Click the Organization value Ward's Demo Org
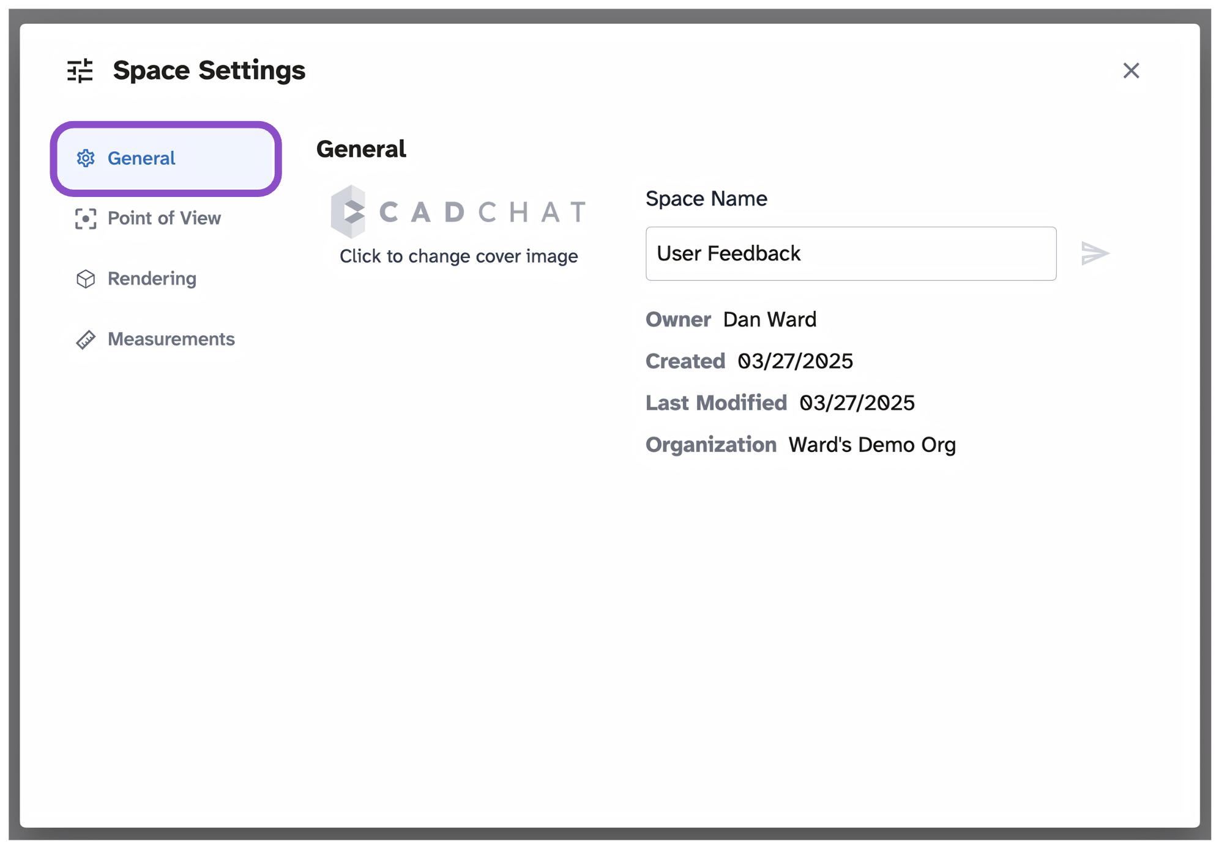 [x=871, y=445]
